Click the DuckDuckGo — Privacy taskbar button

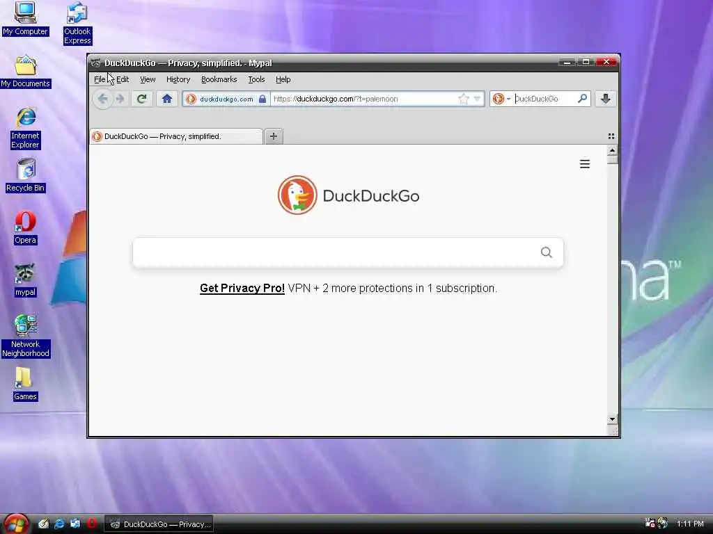pyautogui.click(x=159, y=524)
